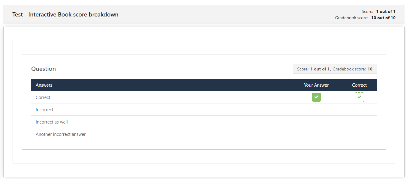407x179 pixels.
Task: Click the 'Test - Interactive Book score breakdown' title
Action: [65, 14]
